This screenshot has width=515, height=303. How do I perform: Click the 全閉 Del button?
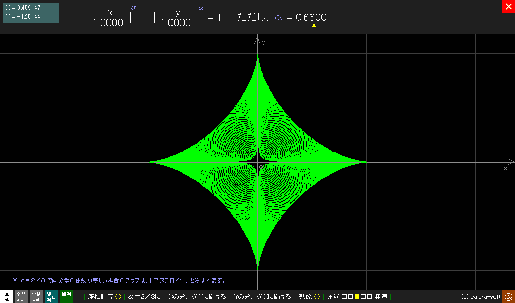(36, 297)
